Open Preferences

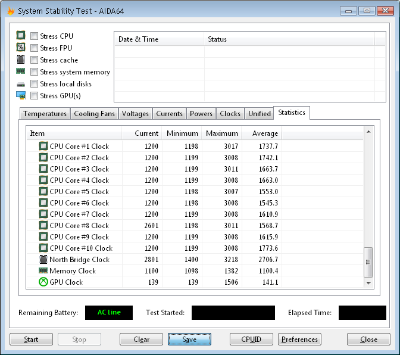[299, 340]
